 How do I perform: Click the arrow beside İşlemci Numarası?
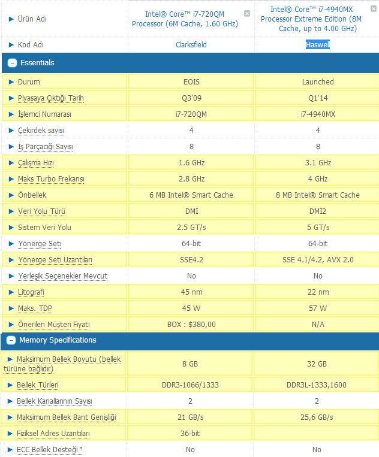pyautogui.click(x=11, y=114)
